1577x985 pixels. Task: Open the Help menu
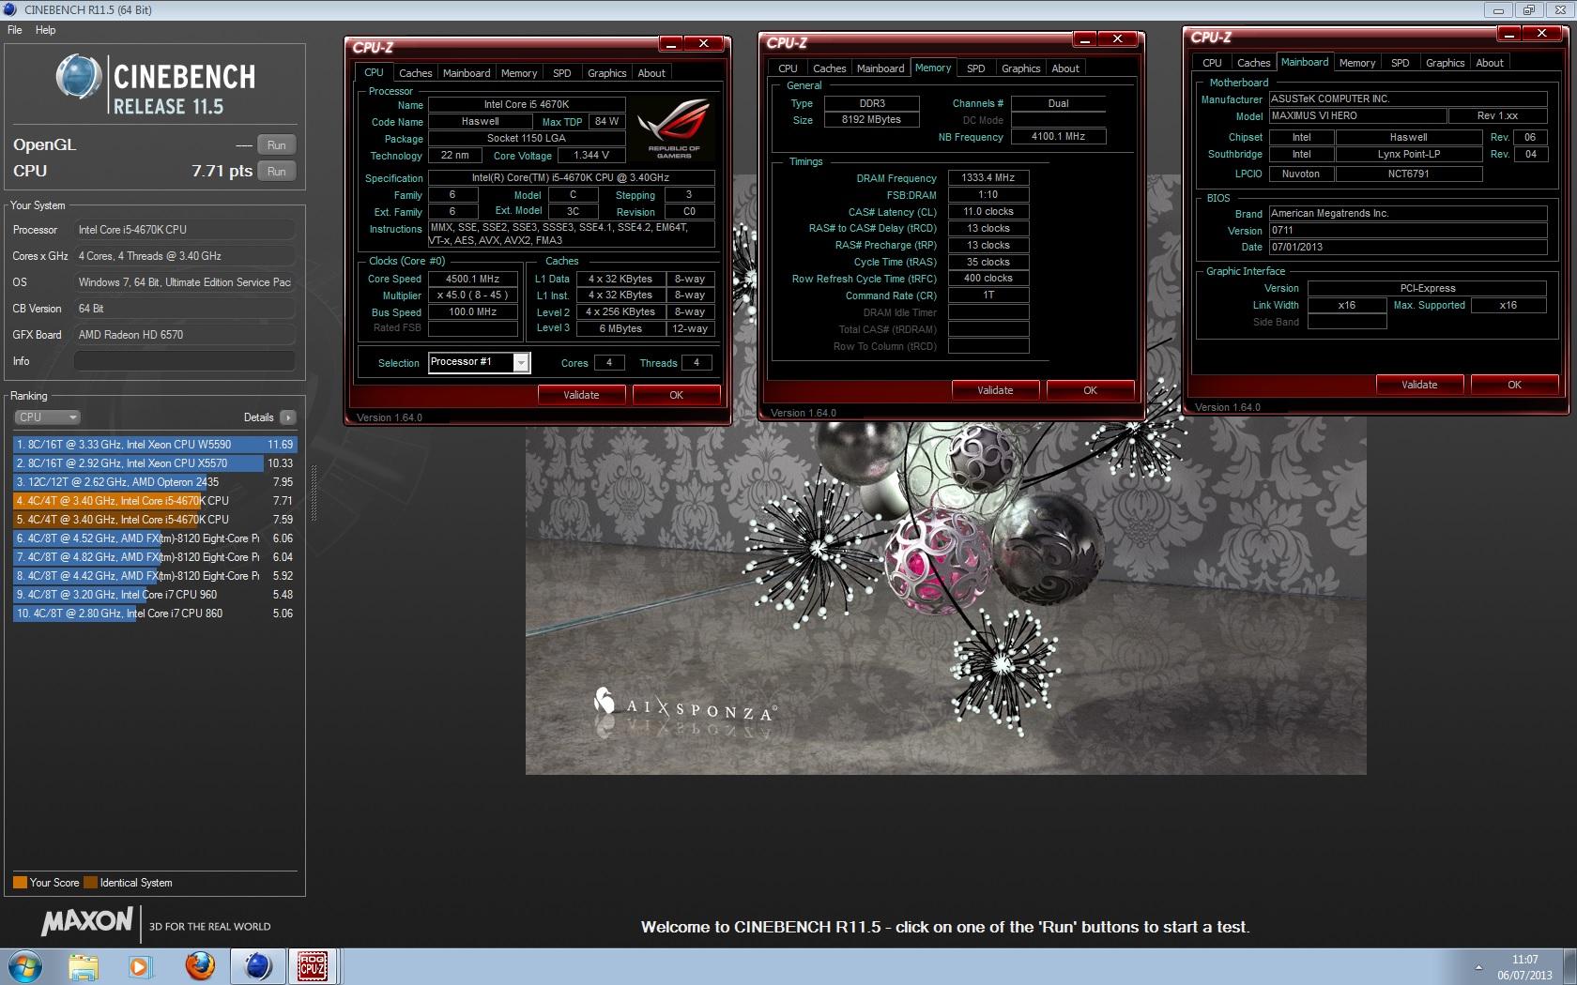tap(45, 30)
